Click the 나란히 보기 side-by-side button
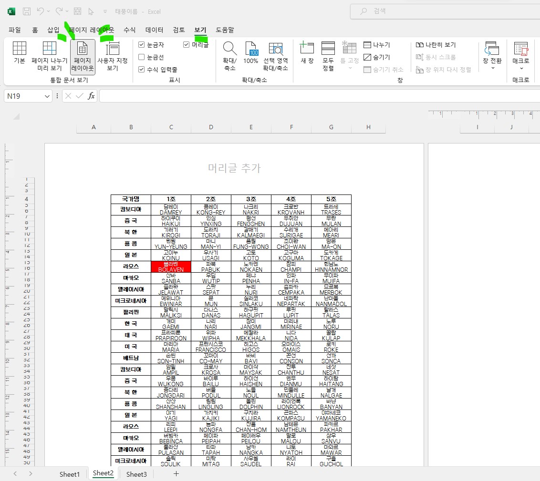This screenshot has width=540, height=481. 436,45
